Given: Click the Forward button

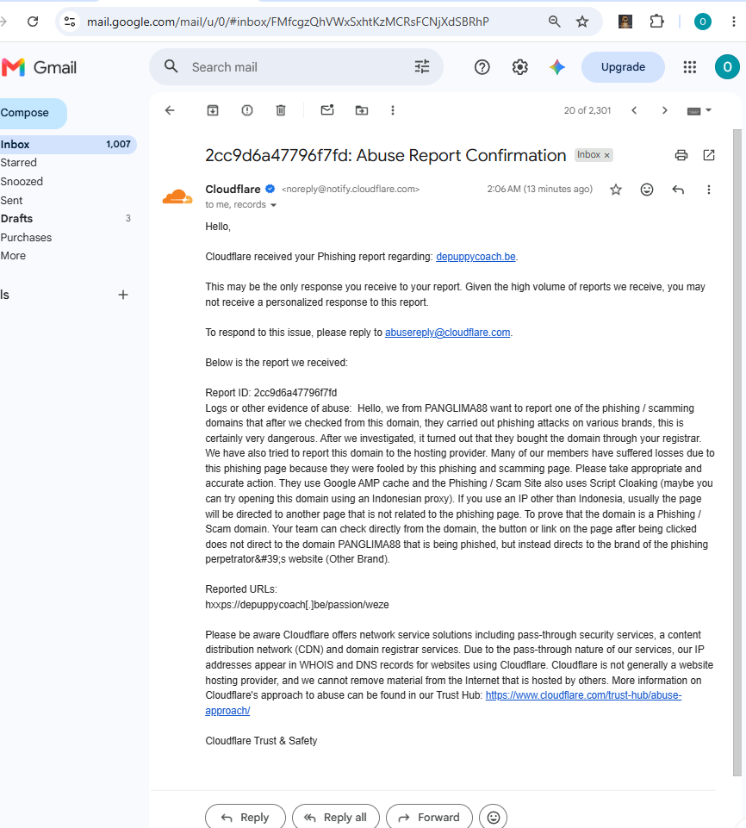Looking at the screenshot, I should click(429, 818).
